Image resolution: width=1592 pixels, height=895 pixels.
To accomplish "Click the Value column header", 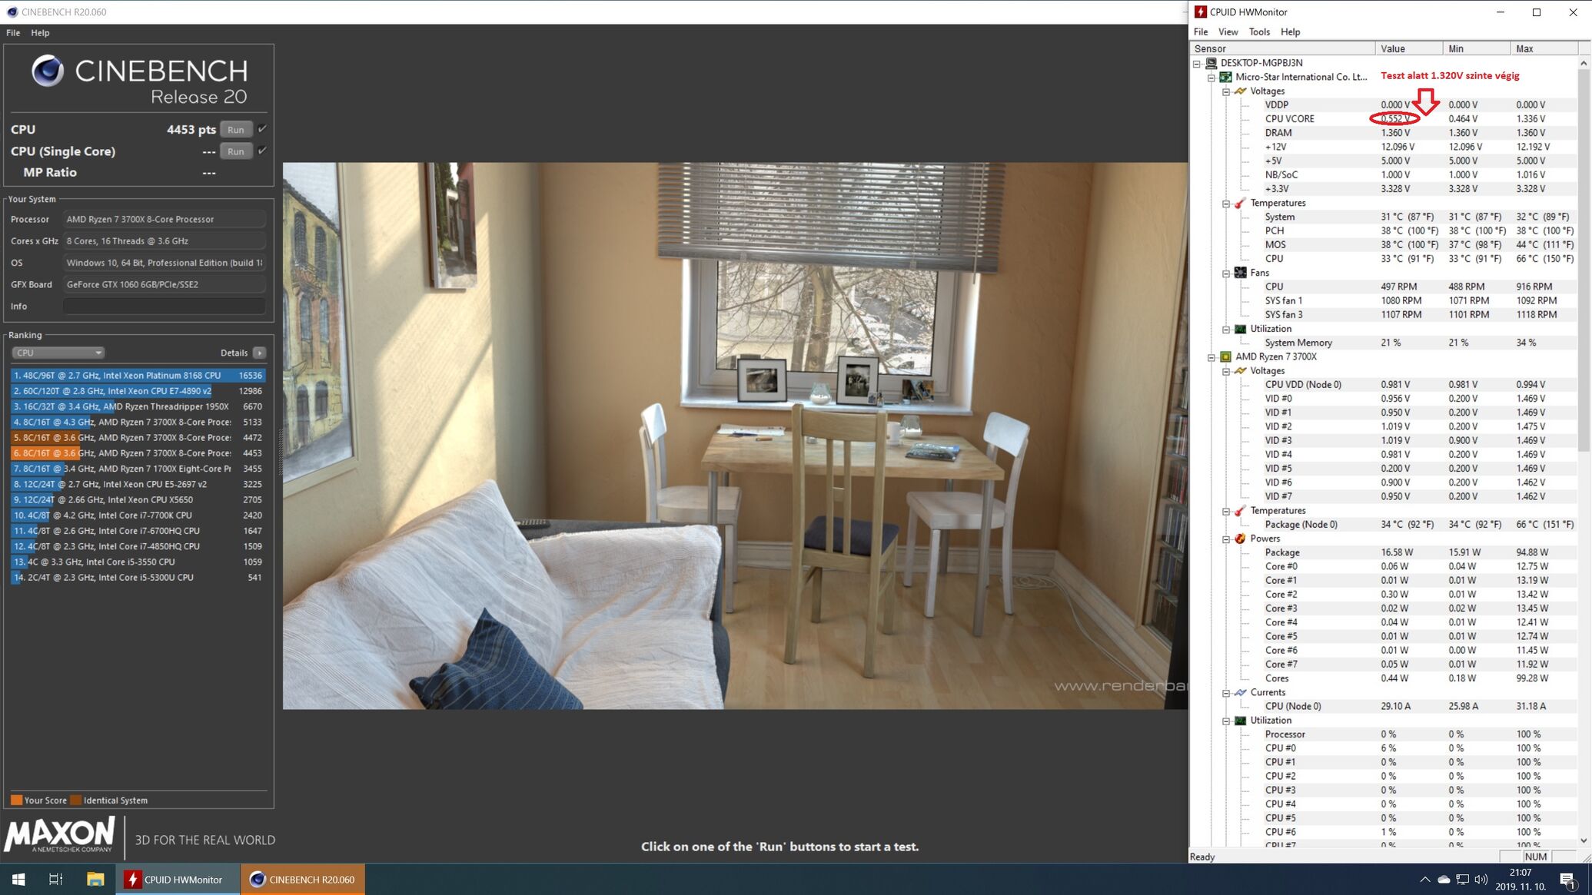I will point(1409,48).
